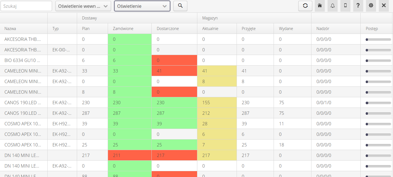This screenshot has height=177, width=393.
Task: Expand the Oświetlenie wewn... dropdown
Action: 83,6
